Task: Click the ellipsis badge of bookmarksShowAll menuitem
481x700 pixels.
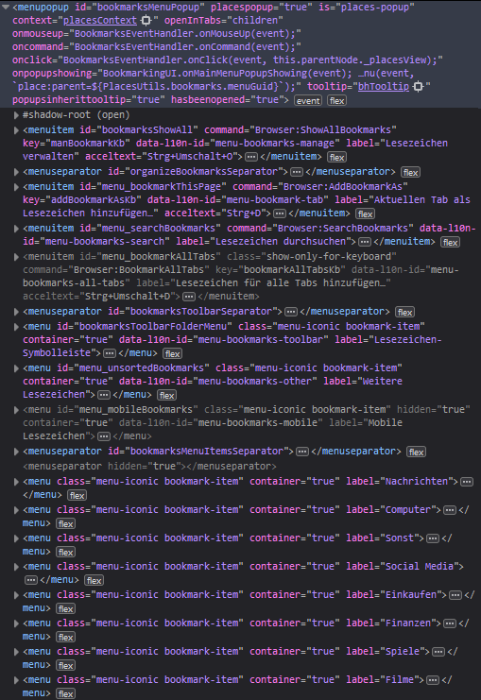Action: tap(251, 157)
